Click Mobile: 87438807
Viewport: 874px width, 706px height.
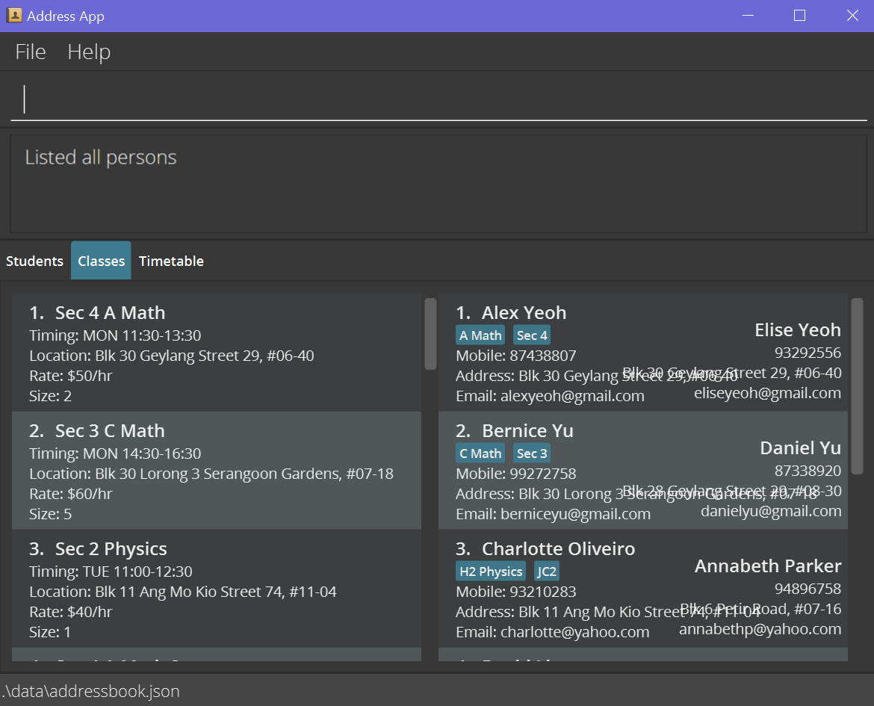coord(516,356)
